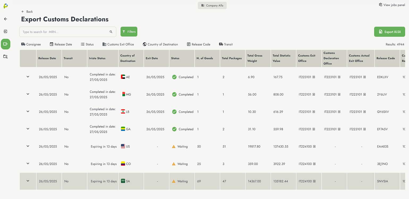The image size is (409, 199).
Task: Expand the US destination row
Action: tap(28, 146)
